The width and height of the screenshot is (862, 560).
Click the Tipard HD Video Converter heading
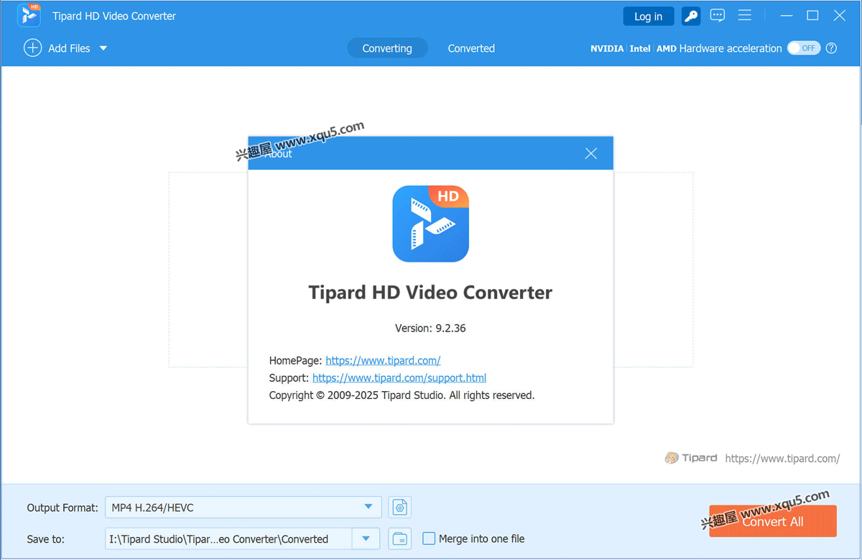click(x=430, y=293)
